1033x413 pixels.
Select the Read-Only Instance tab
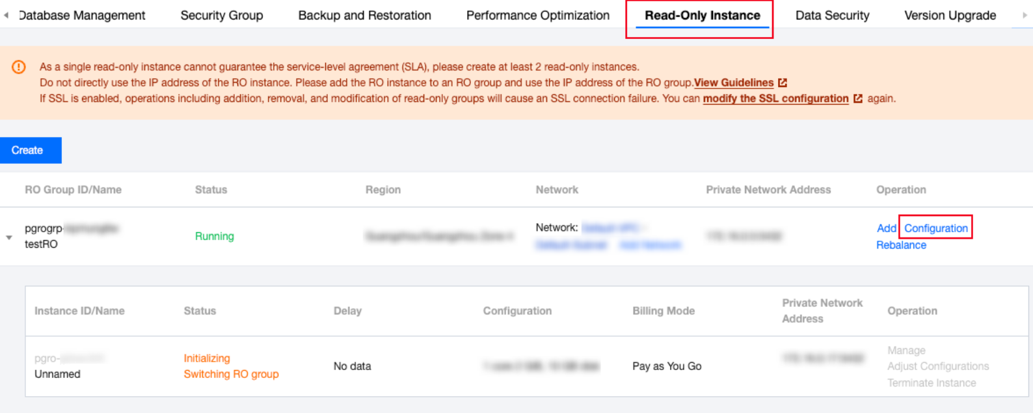pos(702,16)
